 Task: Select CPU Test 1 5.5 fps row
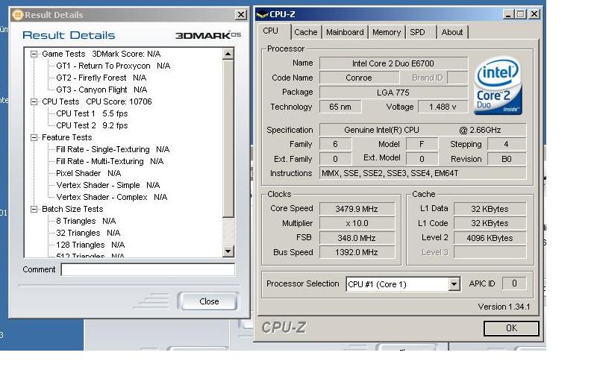92,113
